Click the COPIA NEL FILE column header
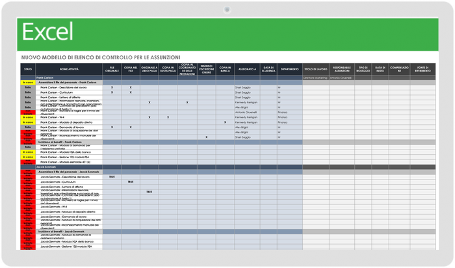The image size is (455, 268). 131,70
